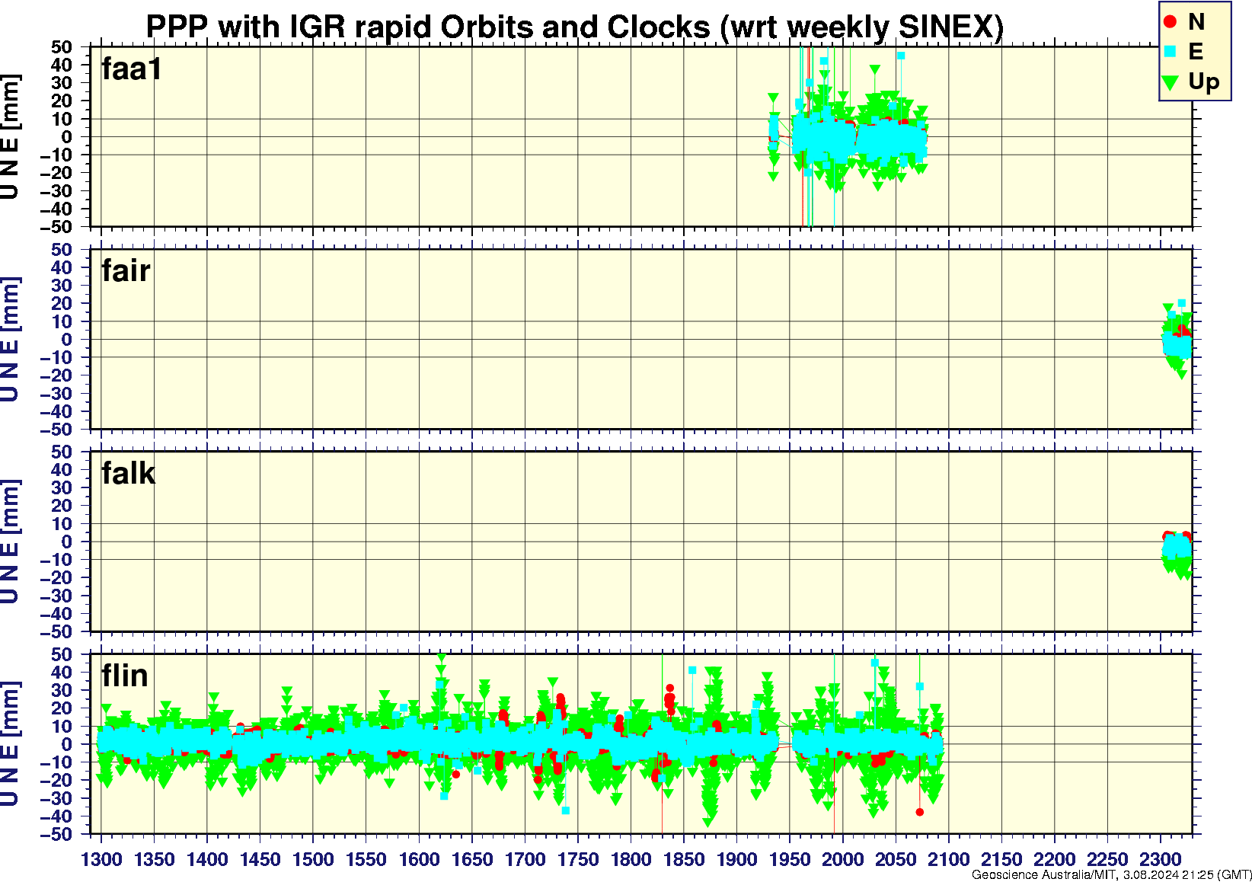Click the fair panel y-axis value "0"

(67, 340)
